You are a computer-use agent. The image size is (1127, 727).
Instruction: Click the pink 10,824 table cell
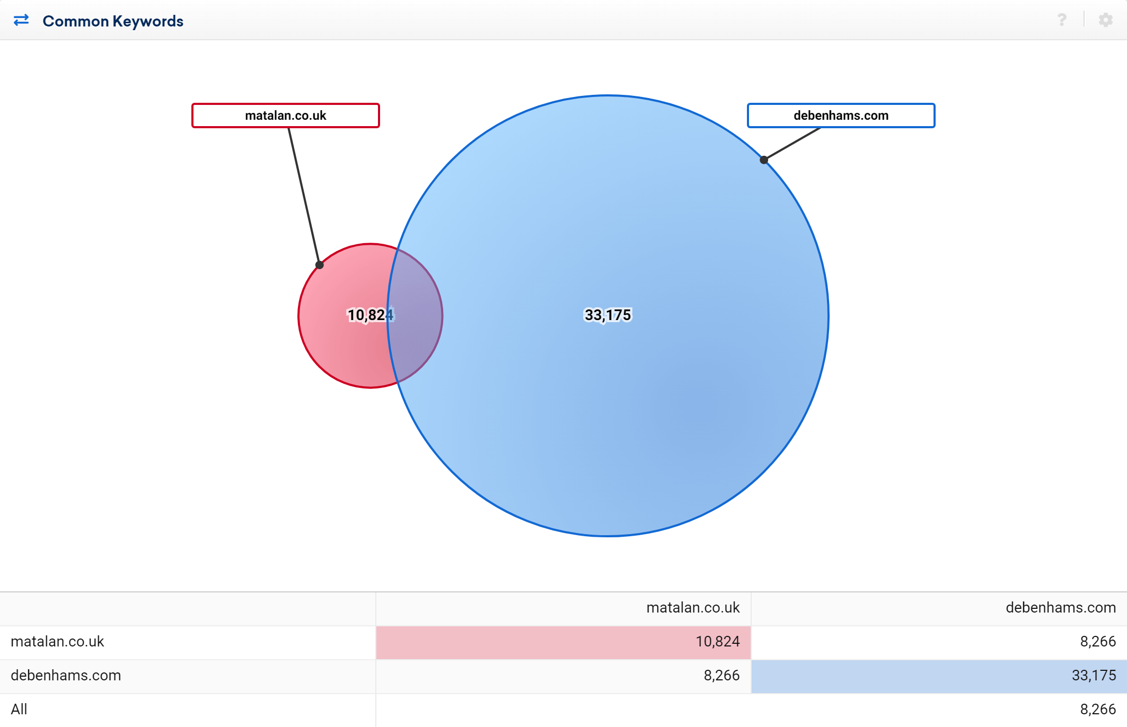[x=563, y=642]
